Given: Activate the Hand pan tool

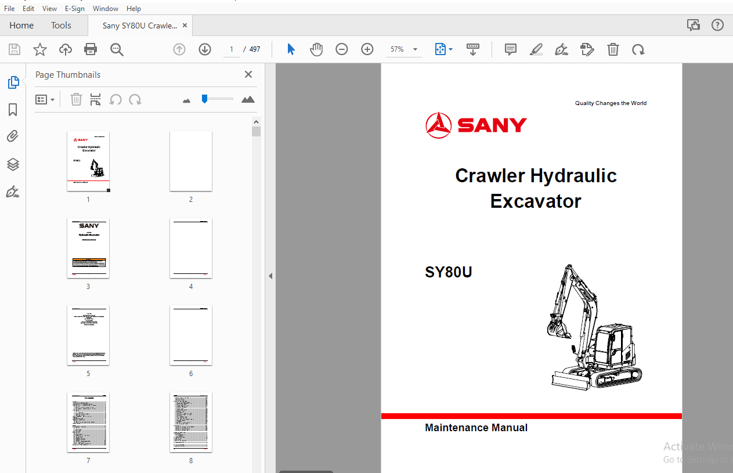Looking at the screenshot, I should coord(316,49).
